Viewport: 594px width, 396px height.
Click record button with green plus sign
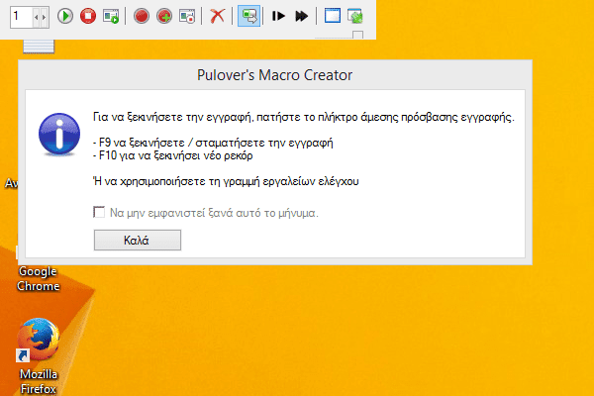(x=164, y=16)
